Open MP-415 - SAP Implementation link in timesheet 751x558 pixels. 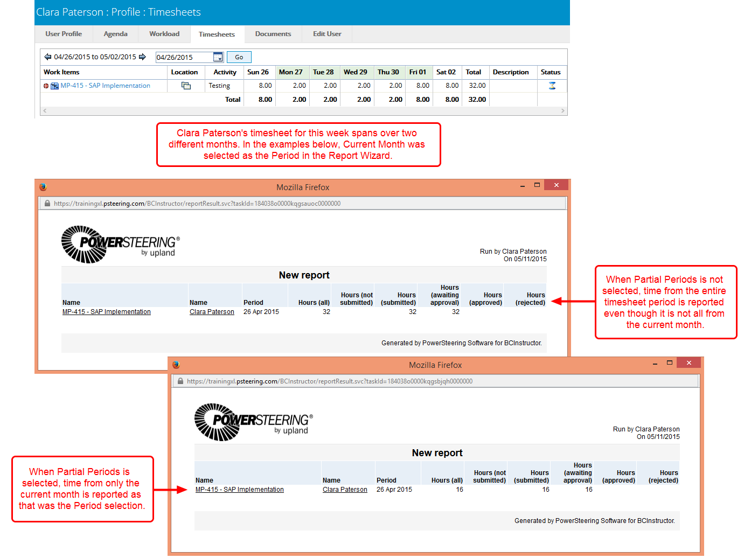point(106,86)
